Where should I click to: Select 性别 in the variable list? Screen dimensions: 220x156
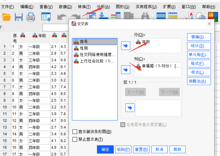[95, 48]
